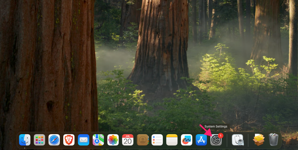Viewport: 298px width, 150px height.
Task: Open Calendar showing JUL 20
Action: [128, 140]
